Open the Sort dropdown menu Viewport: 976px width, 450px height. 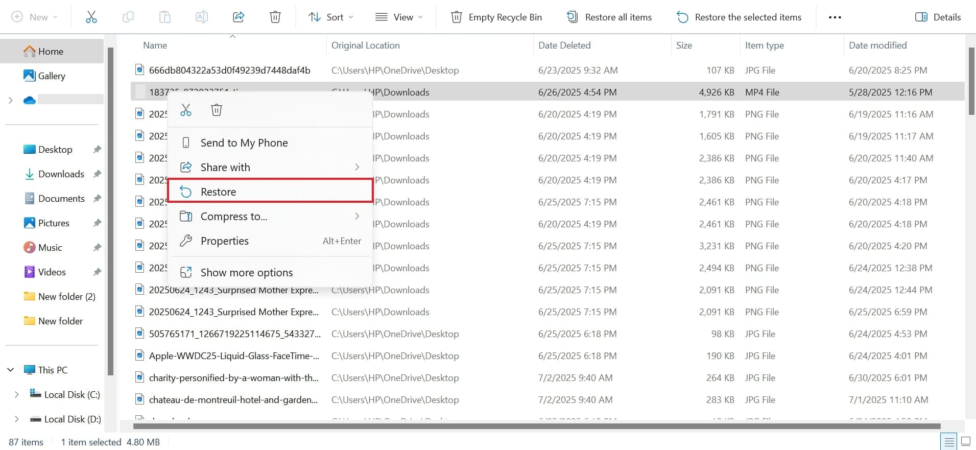coord(331,17)
